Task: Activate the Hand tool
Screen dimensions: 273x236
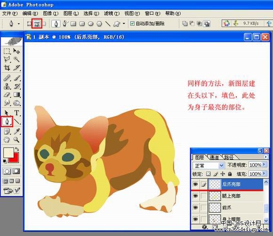Action: pos(7,140)
